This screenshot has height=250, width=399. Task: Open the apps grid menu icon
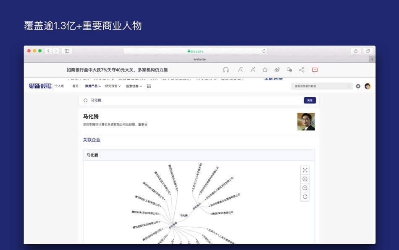[149, 86]
